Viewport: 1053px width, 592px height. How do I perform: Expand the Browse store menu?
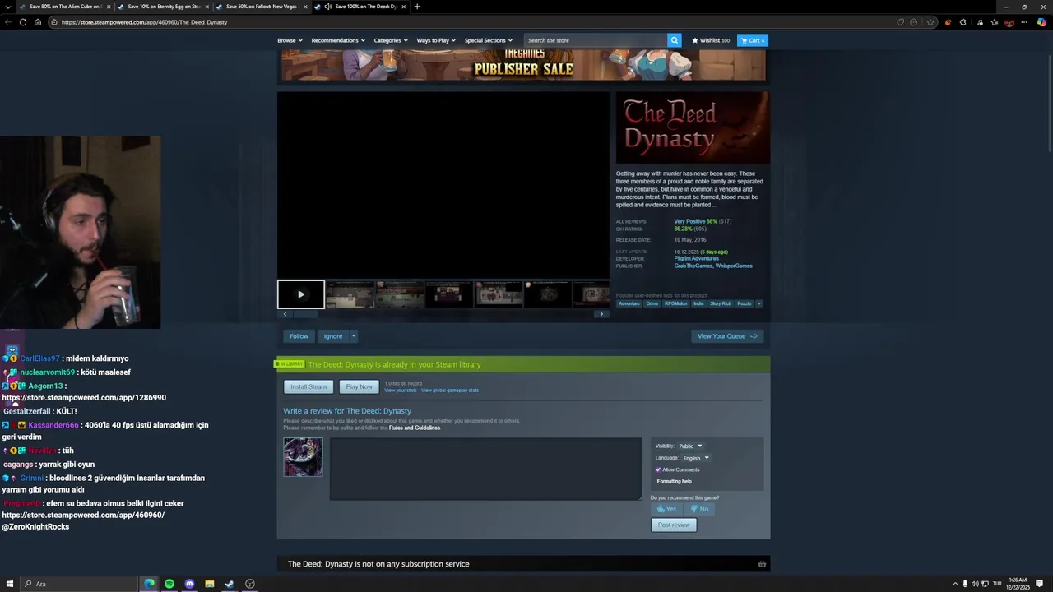[x=290, y=40]
